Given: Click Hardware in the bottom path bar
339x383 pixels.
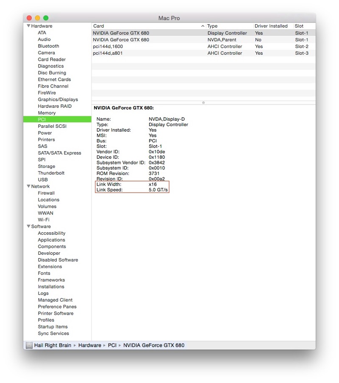Looking at the screenshot, I should coord(90,345).
